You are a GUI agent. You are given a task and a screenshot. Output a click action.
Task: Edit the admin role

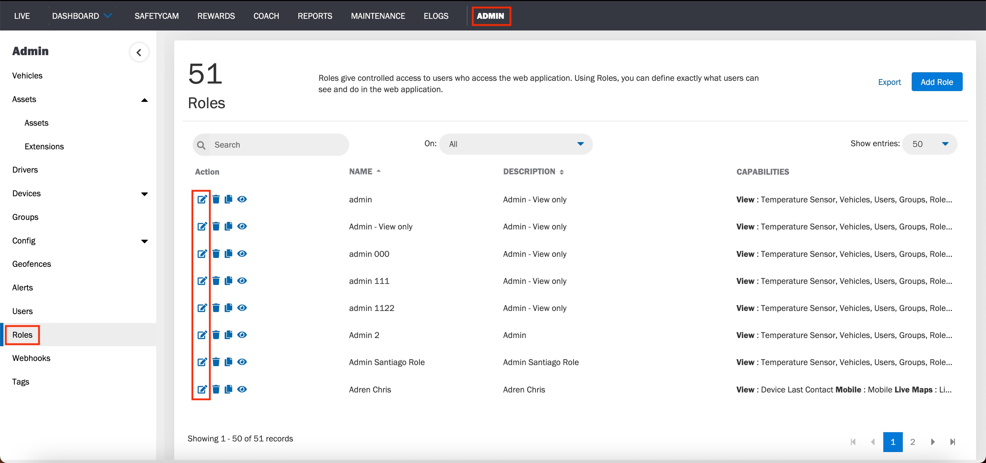202,199
